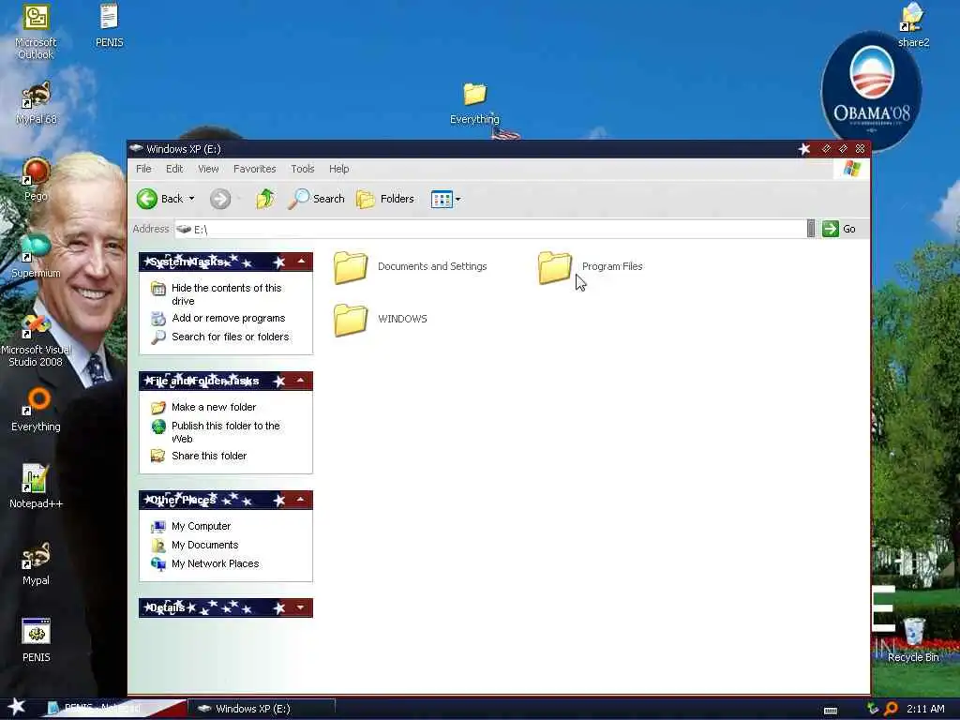Open the Mypal desktop shortcut

tap(36, 563)
